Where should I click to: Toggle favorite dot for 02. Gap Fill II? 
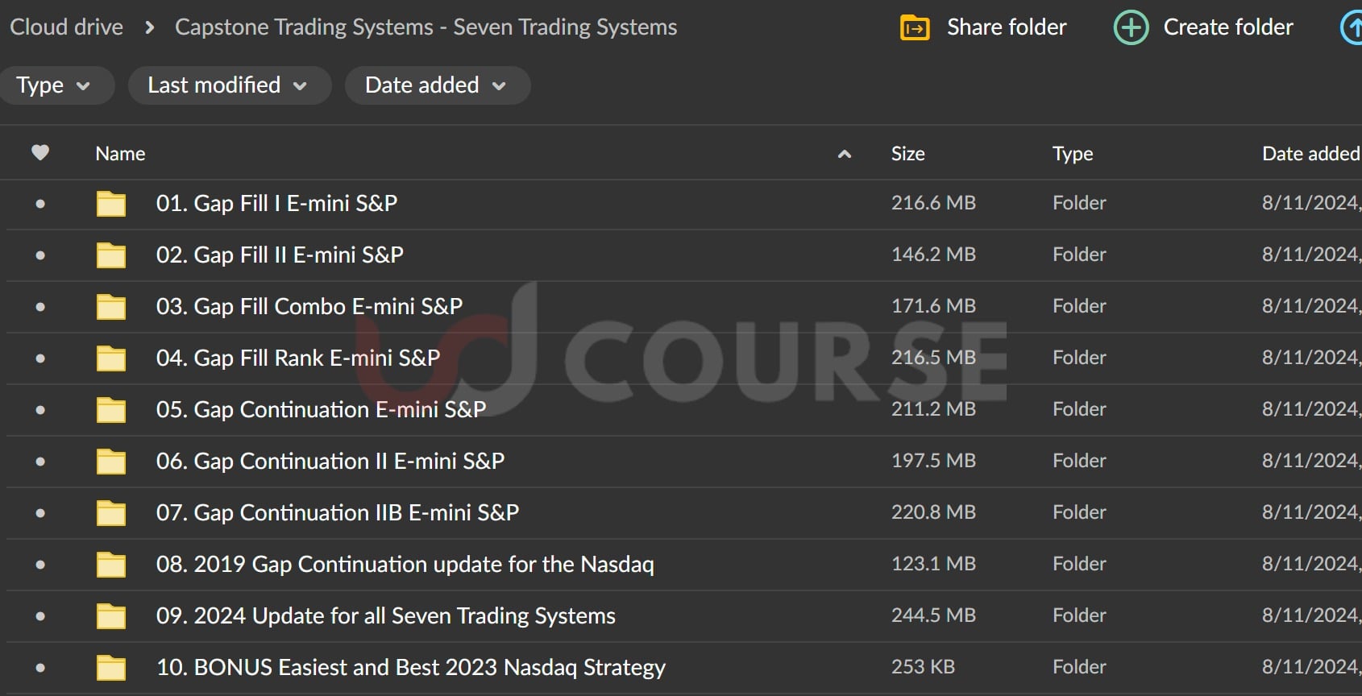40,255
